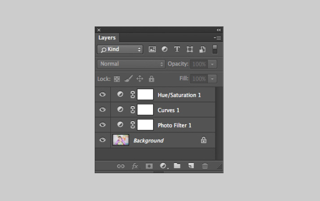Click the Background layer image thumbnail

click(x=121, y=140)
